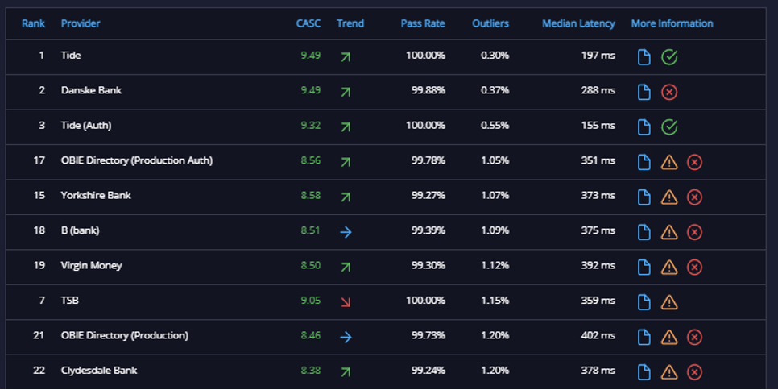
Task: Click blue flat trend arrow for OBIE Directory (Production)
Action: coord(346,337)
